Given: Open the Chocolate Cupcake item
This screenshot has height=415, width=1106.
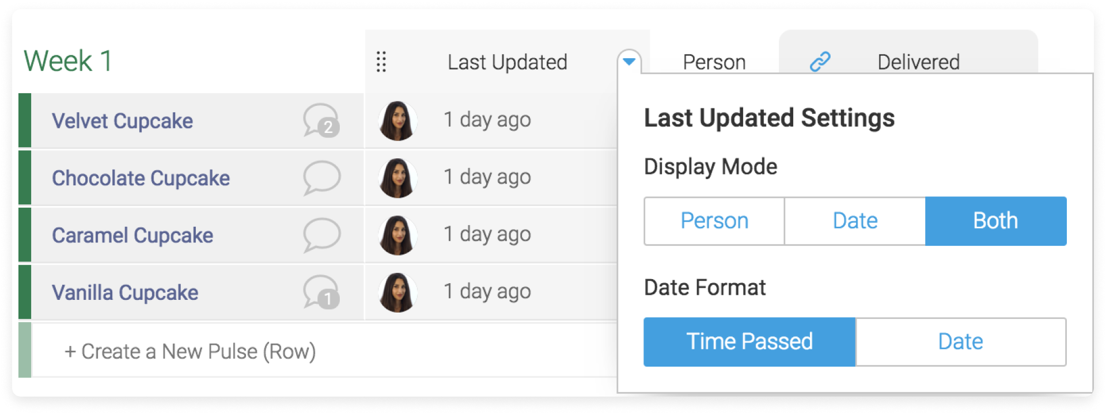Looking at the screenshot, I should click(141, 178).
